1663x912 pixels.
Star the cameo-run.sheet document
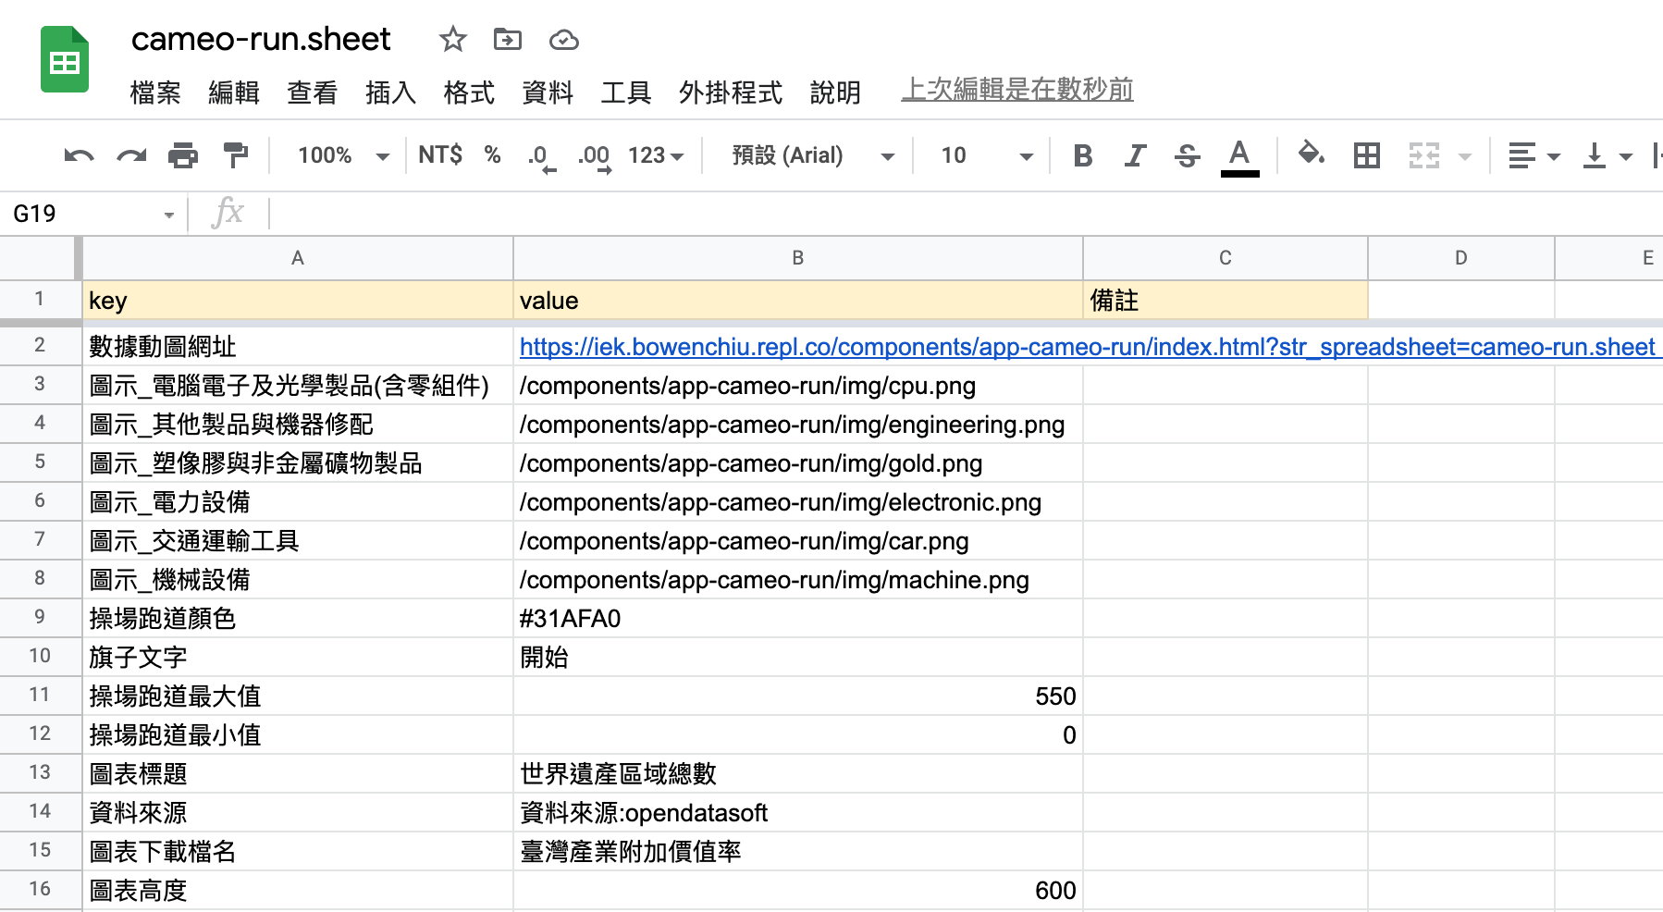(452, 40)
